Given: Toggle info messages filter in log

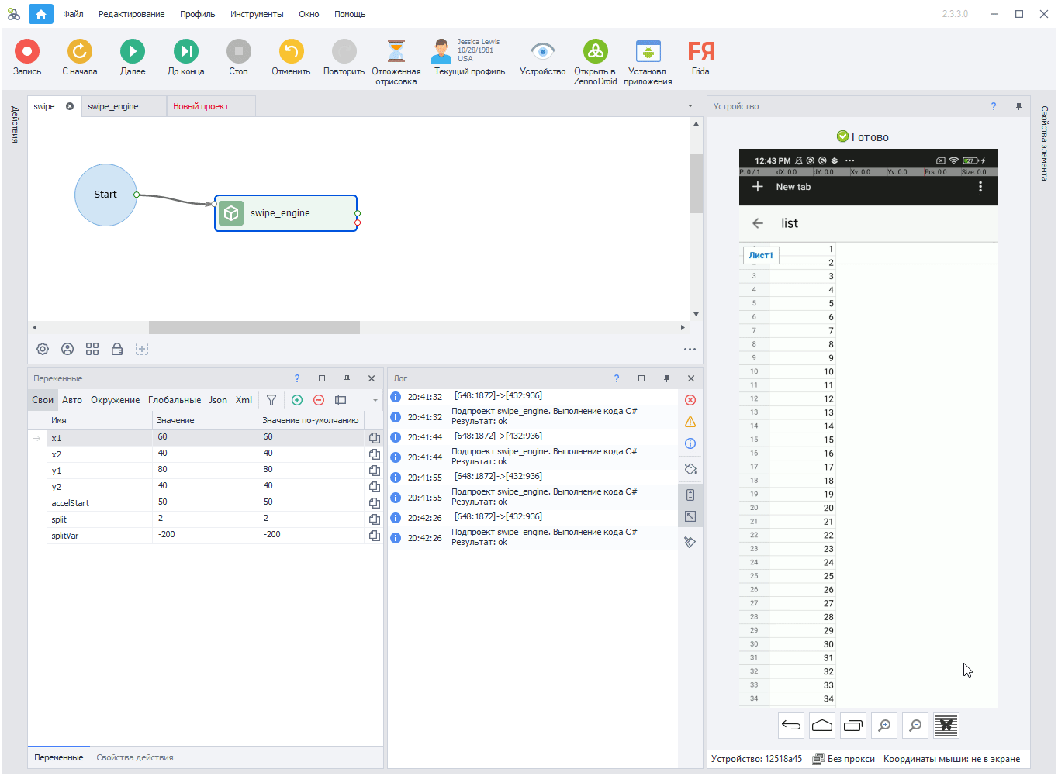Looking at the screenshot, I should pos(690,443).
